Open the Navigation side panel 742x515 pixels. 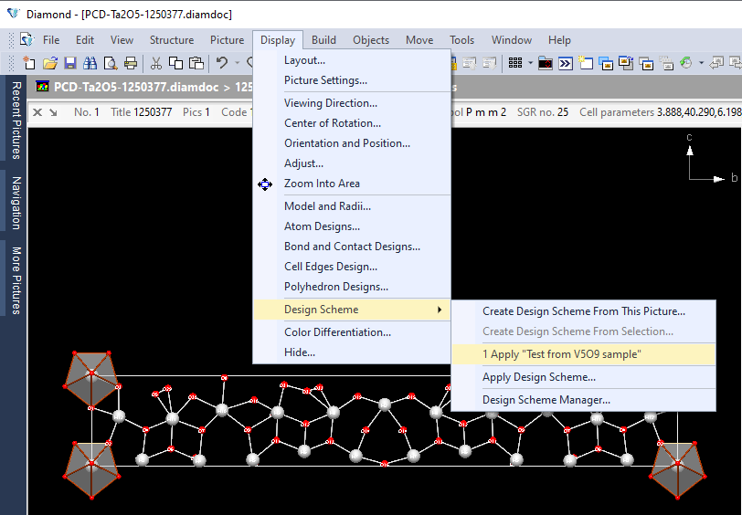pos(16,203)
